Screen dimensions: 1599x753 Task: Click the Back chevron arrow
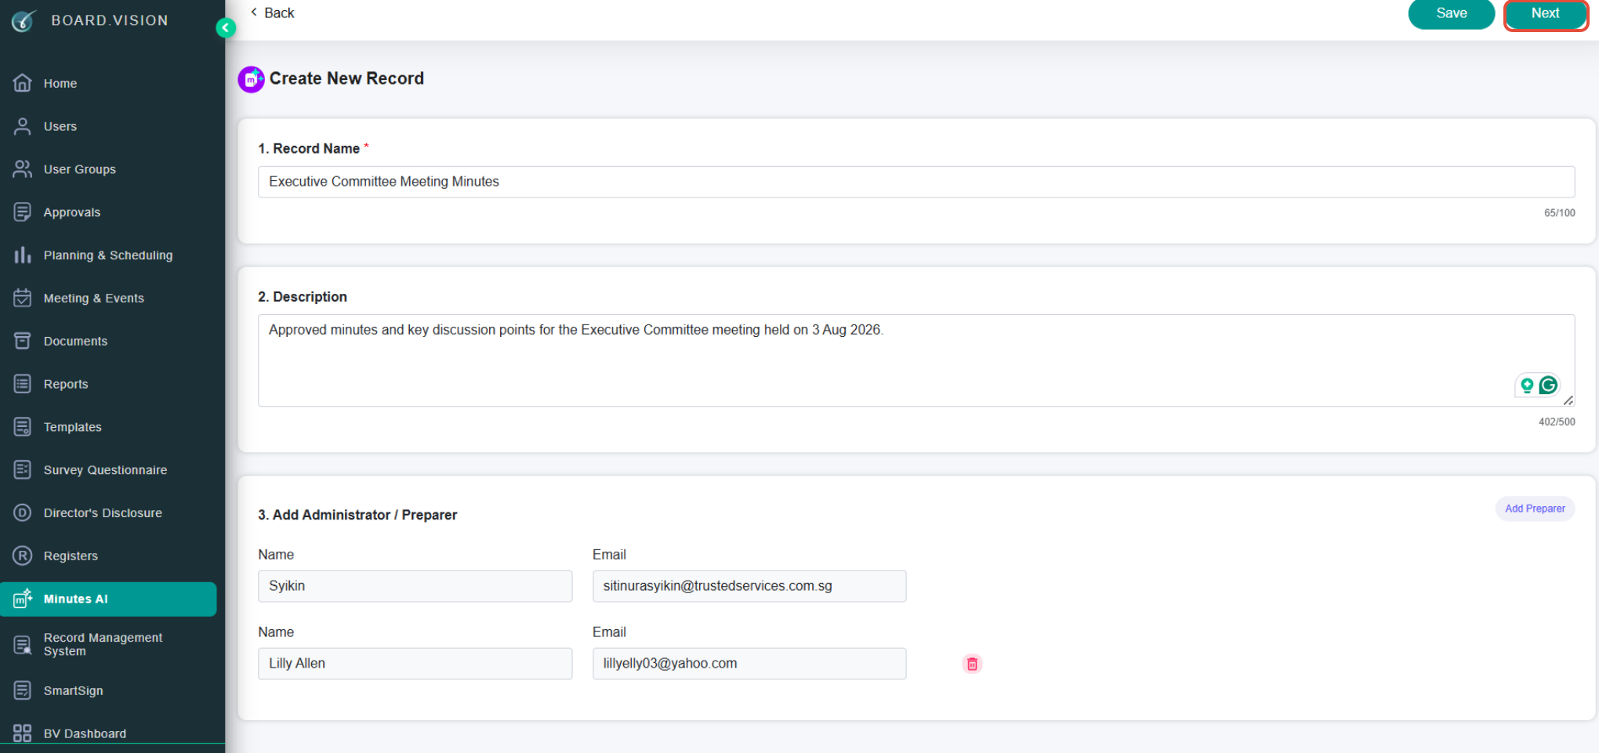point(254,13)
